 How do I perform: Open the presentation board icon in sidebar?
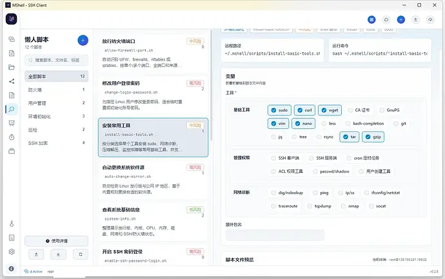pyautogui.click(x=12, y=123)
